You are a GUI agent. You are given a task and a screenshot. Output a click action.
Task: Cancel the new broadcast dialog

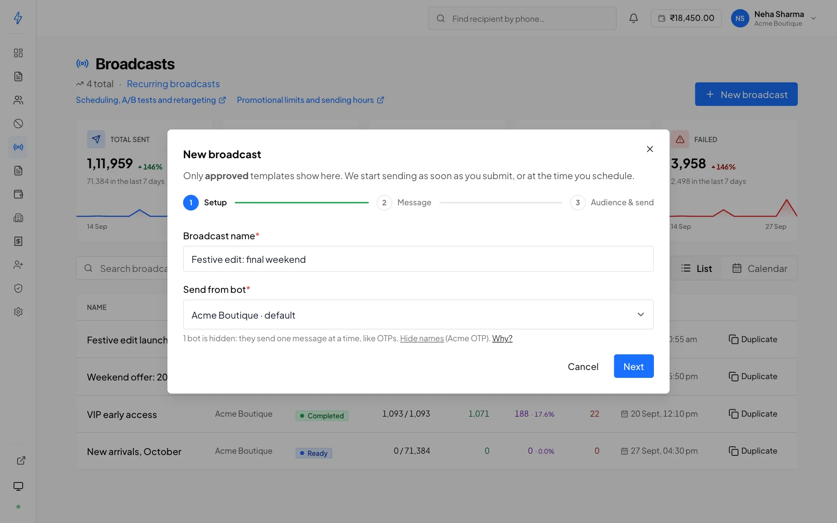click(x=583, y=367)
